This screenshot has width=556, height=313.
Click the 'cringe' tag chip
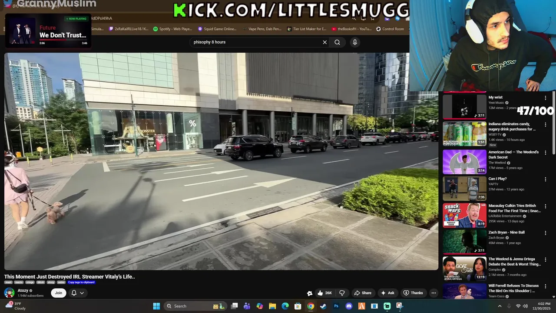30,282
